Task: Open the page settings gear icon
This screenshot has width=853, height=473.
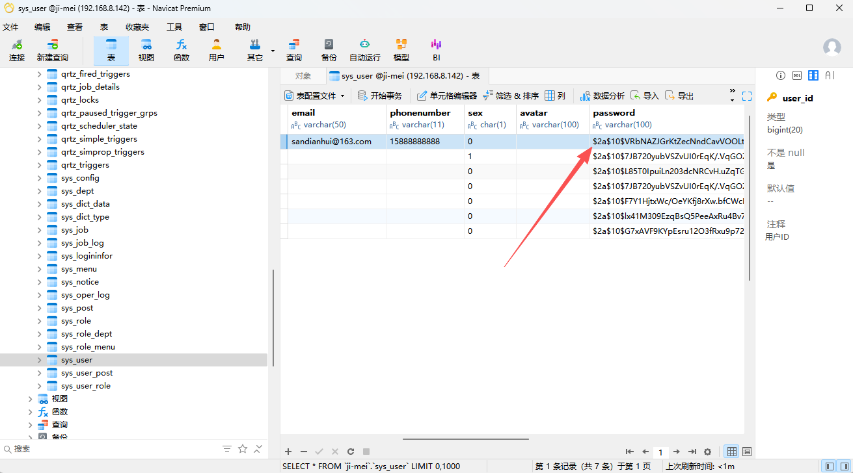Action: pos(708,452)
